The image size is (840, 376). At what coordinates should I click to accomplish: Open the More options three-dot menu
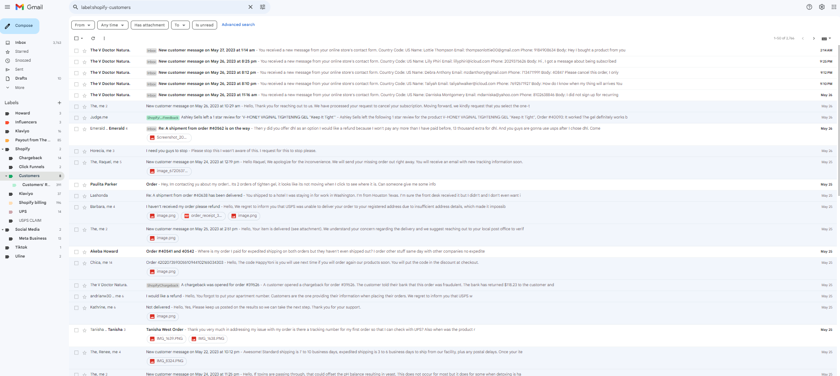pos(104,38)
